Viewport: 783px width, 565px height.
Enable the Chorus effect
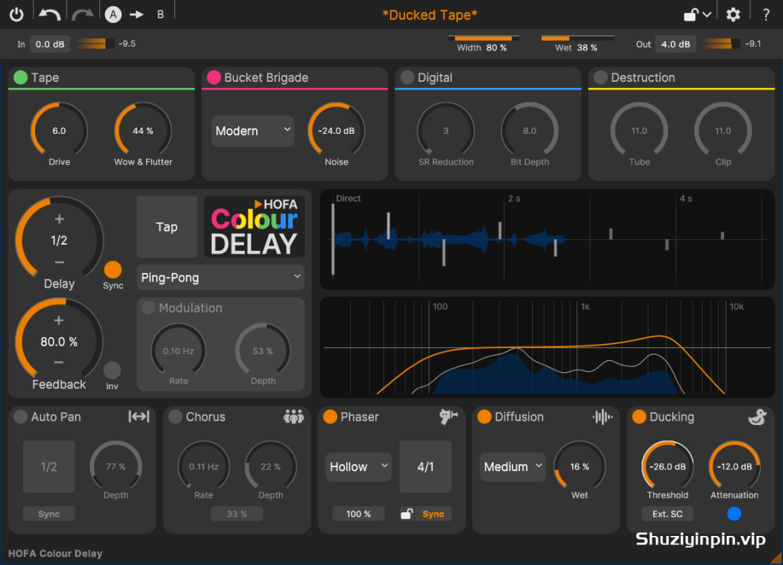click(175, 417)
